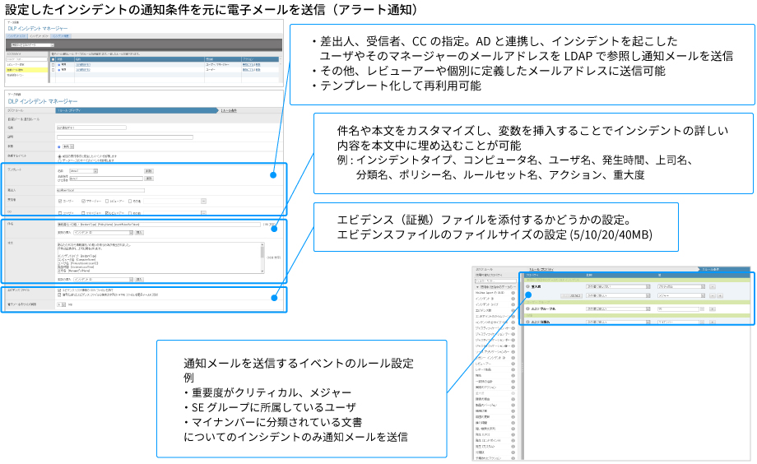Open the variable dropdown under the subject field
Image resolution: width=757 pixels, height=464 pixels.
click(104, 233)
